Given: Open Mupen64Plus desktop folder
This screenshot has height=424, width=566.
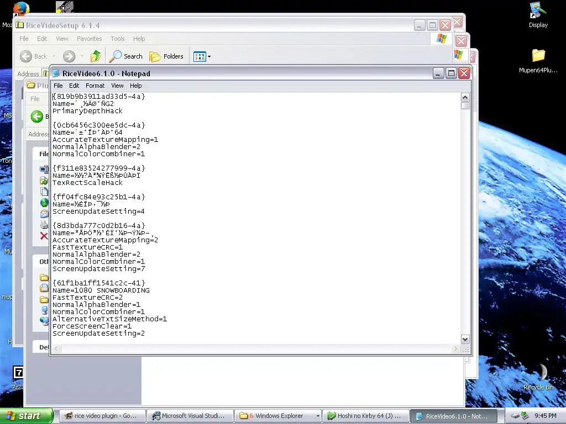Looking at the screenshot, I should [538, 61].
